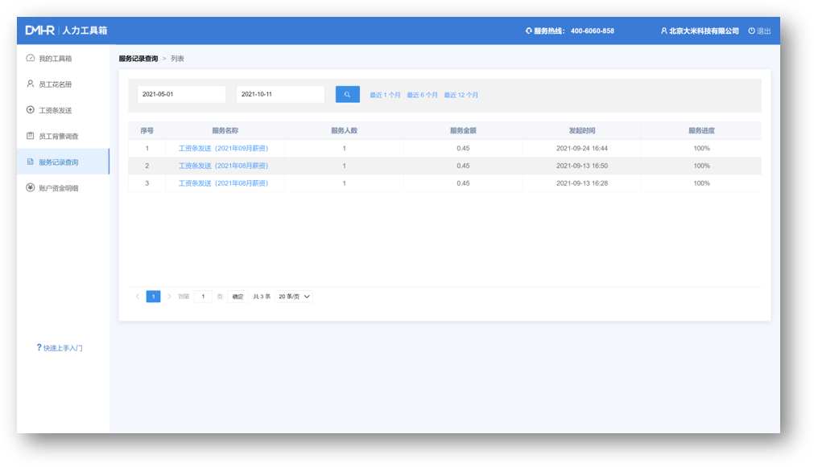Click the 工资条发送 sidebar icon
The width and height of the screenshot is (814, 467).
31,110
